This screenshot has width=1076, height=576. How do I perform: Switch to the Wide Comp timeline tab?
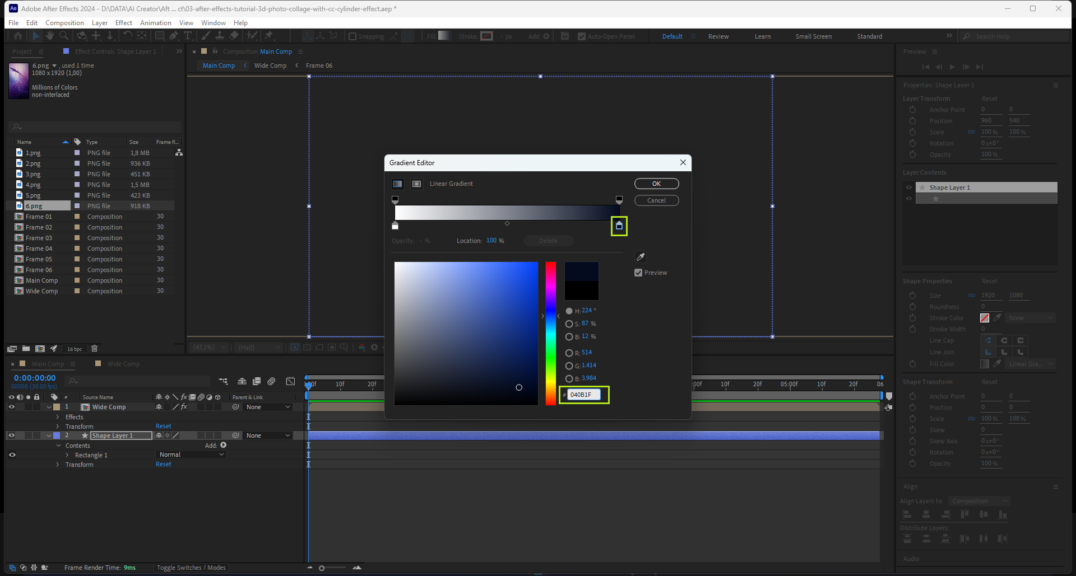click(123, 364)
